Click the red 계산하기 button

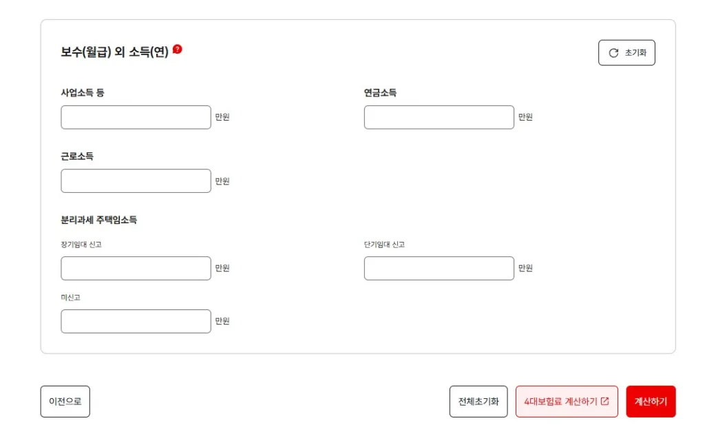(651, 401)
